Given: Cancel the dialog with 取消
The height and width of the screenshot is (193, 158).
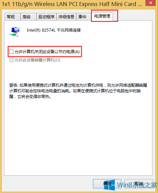Looking at the screenshot, I should [x=139, y=184].
